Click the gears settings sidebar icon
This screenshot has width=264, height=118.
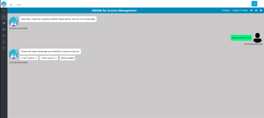click(4, 29)
